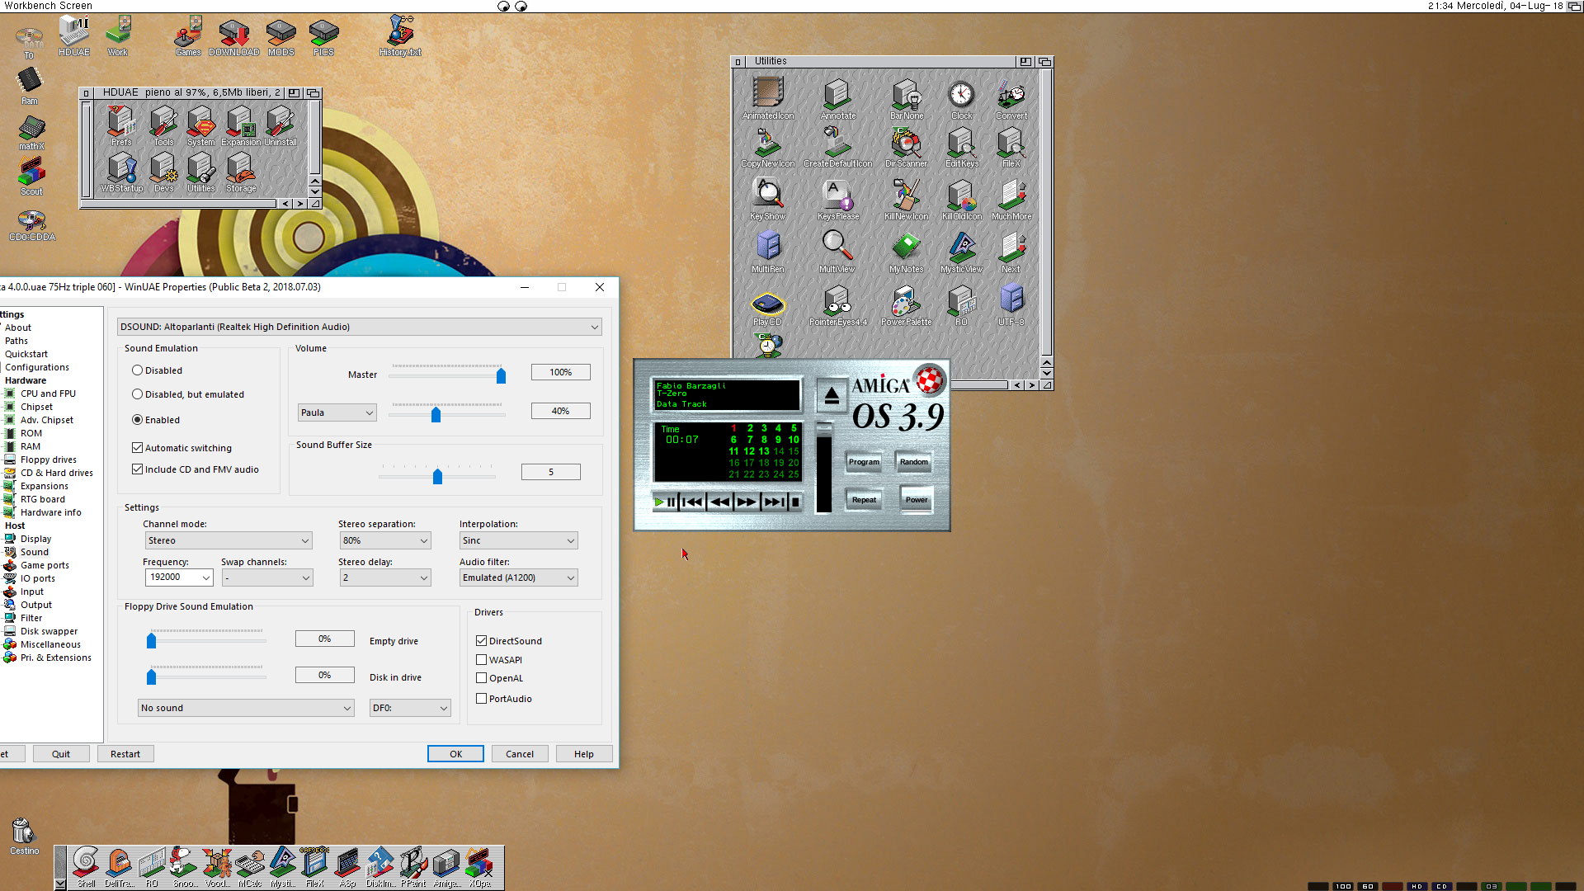The image size is (1584, 891).
Task: Select CPU and FPU settings page
Action: pyautogui.click(x=48, y=394)
